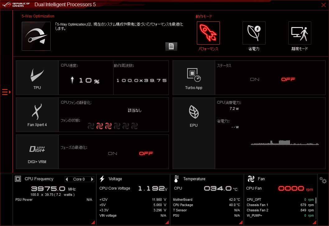Click the ROG Republic of Gamers logo
The image size is (329, 226).
click(16, 5)
